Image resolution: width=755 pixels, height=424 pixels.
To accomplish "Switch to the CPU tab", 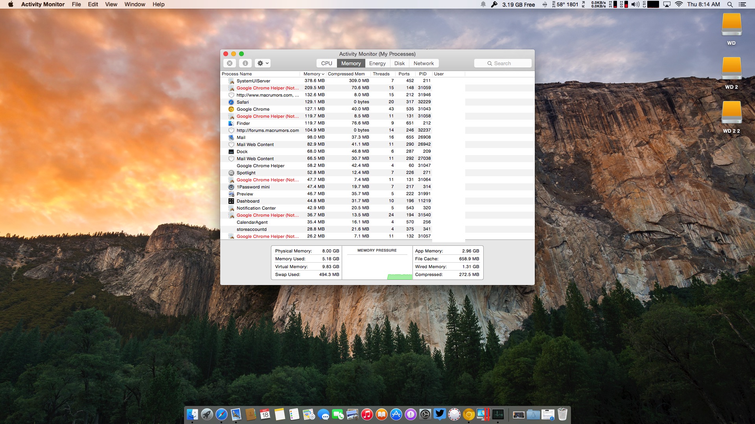I will tap(326, 63).
